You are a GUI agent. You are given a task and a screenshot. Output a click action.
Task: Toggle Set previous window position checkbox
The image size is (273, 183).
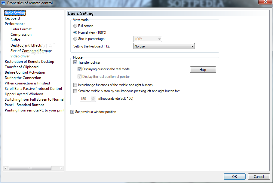click(72, 112)
